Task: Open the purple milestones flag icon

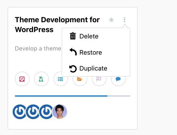Action: 99,79
